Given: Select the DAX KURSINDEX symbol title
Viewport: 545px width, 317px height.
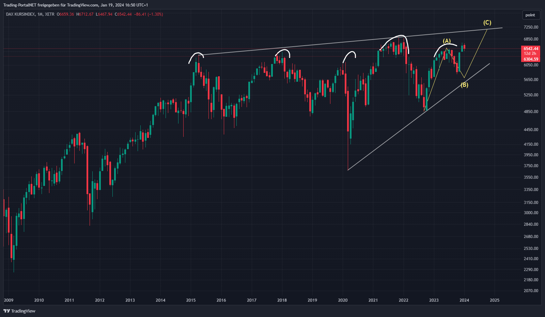Looking at the screenshot, I should (20, 14).
